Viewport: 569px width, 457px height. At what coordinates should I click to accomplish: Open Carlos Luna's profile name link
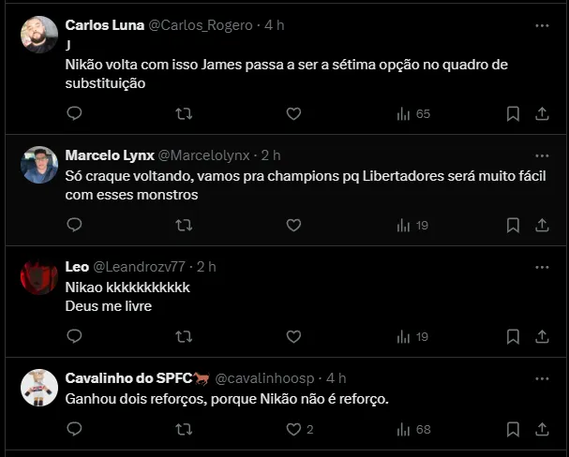pyautogui.click(x=104, y=25)
